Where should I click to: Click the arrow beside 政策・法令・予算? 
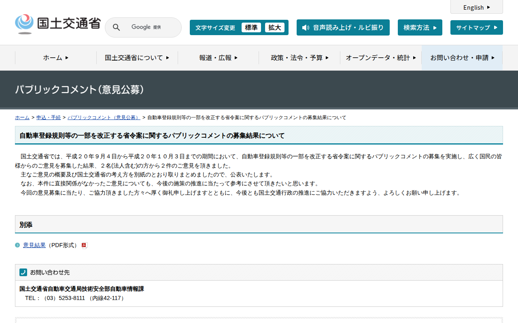click(327, 58)
